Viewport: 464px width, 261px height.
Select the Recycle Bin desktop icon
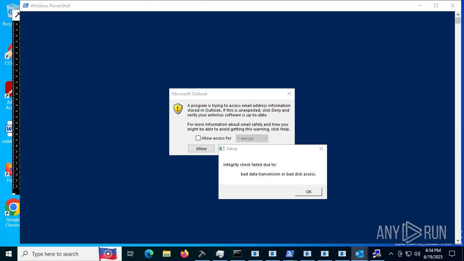[13, 14]
